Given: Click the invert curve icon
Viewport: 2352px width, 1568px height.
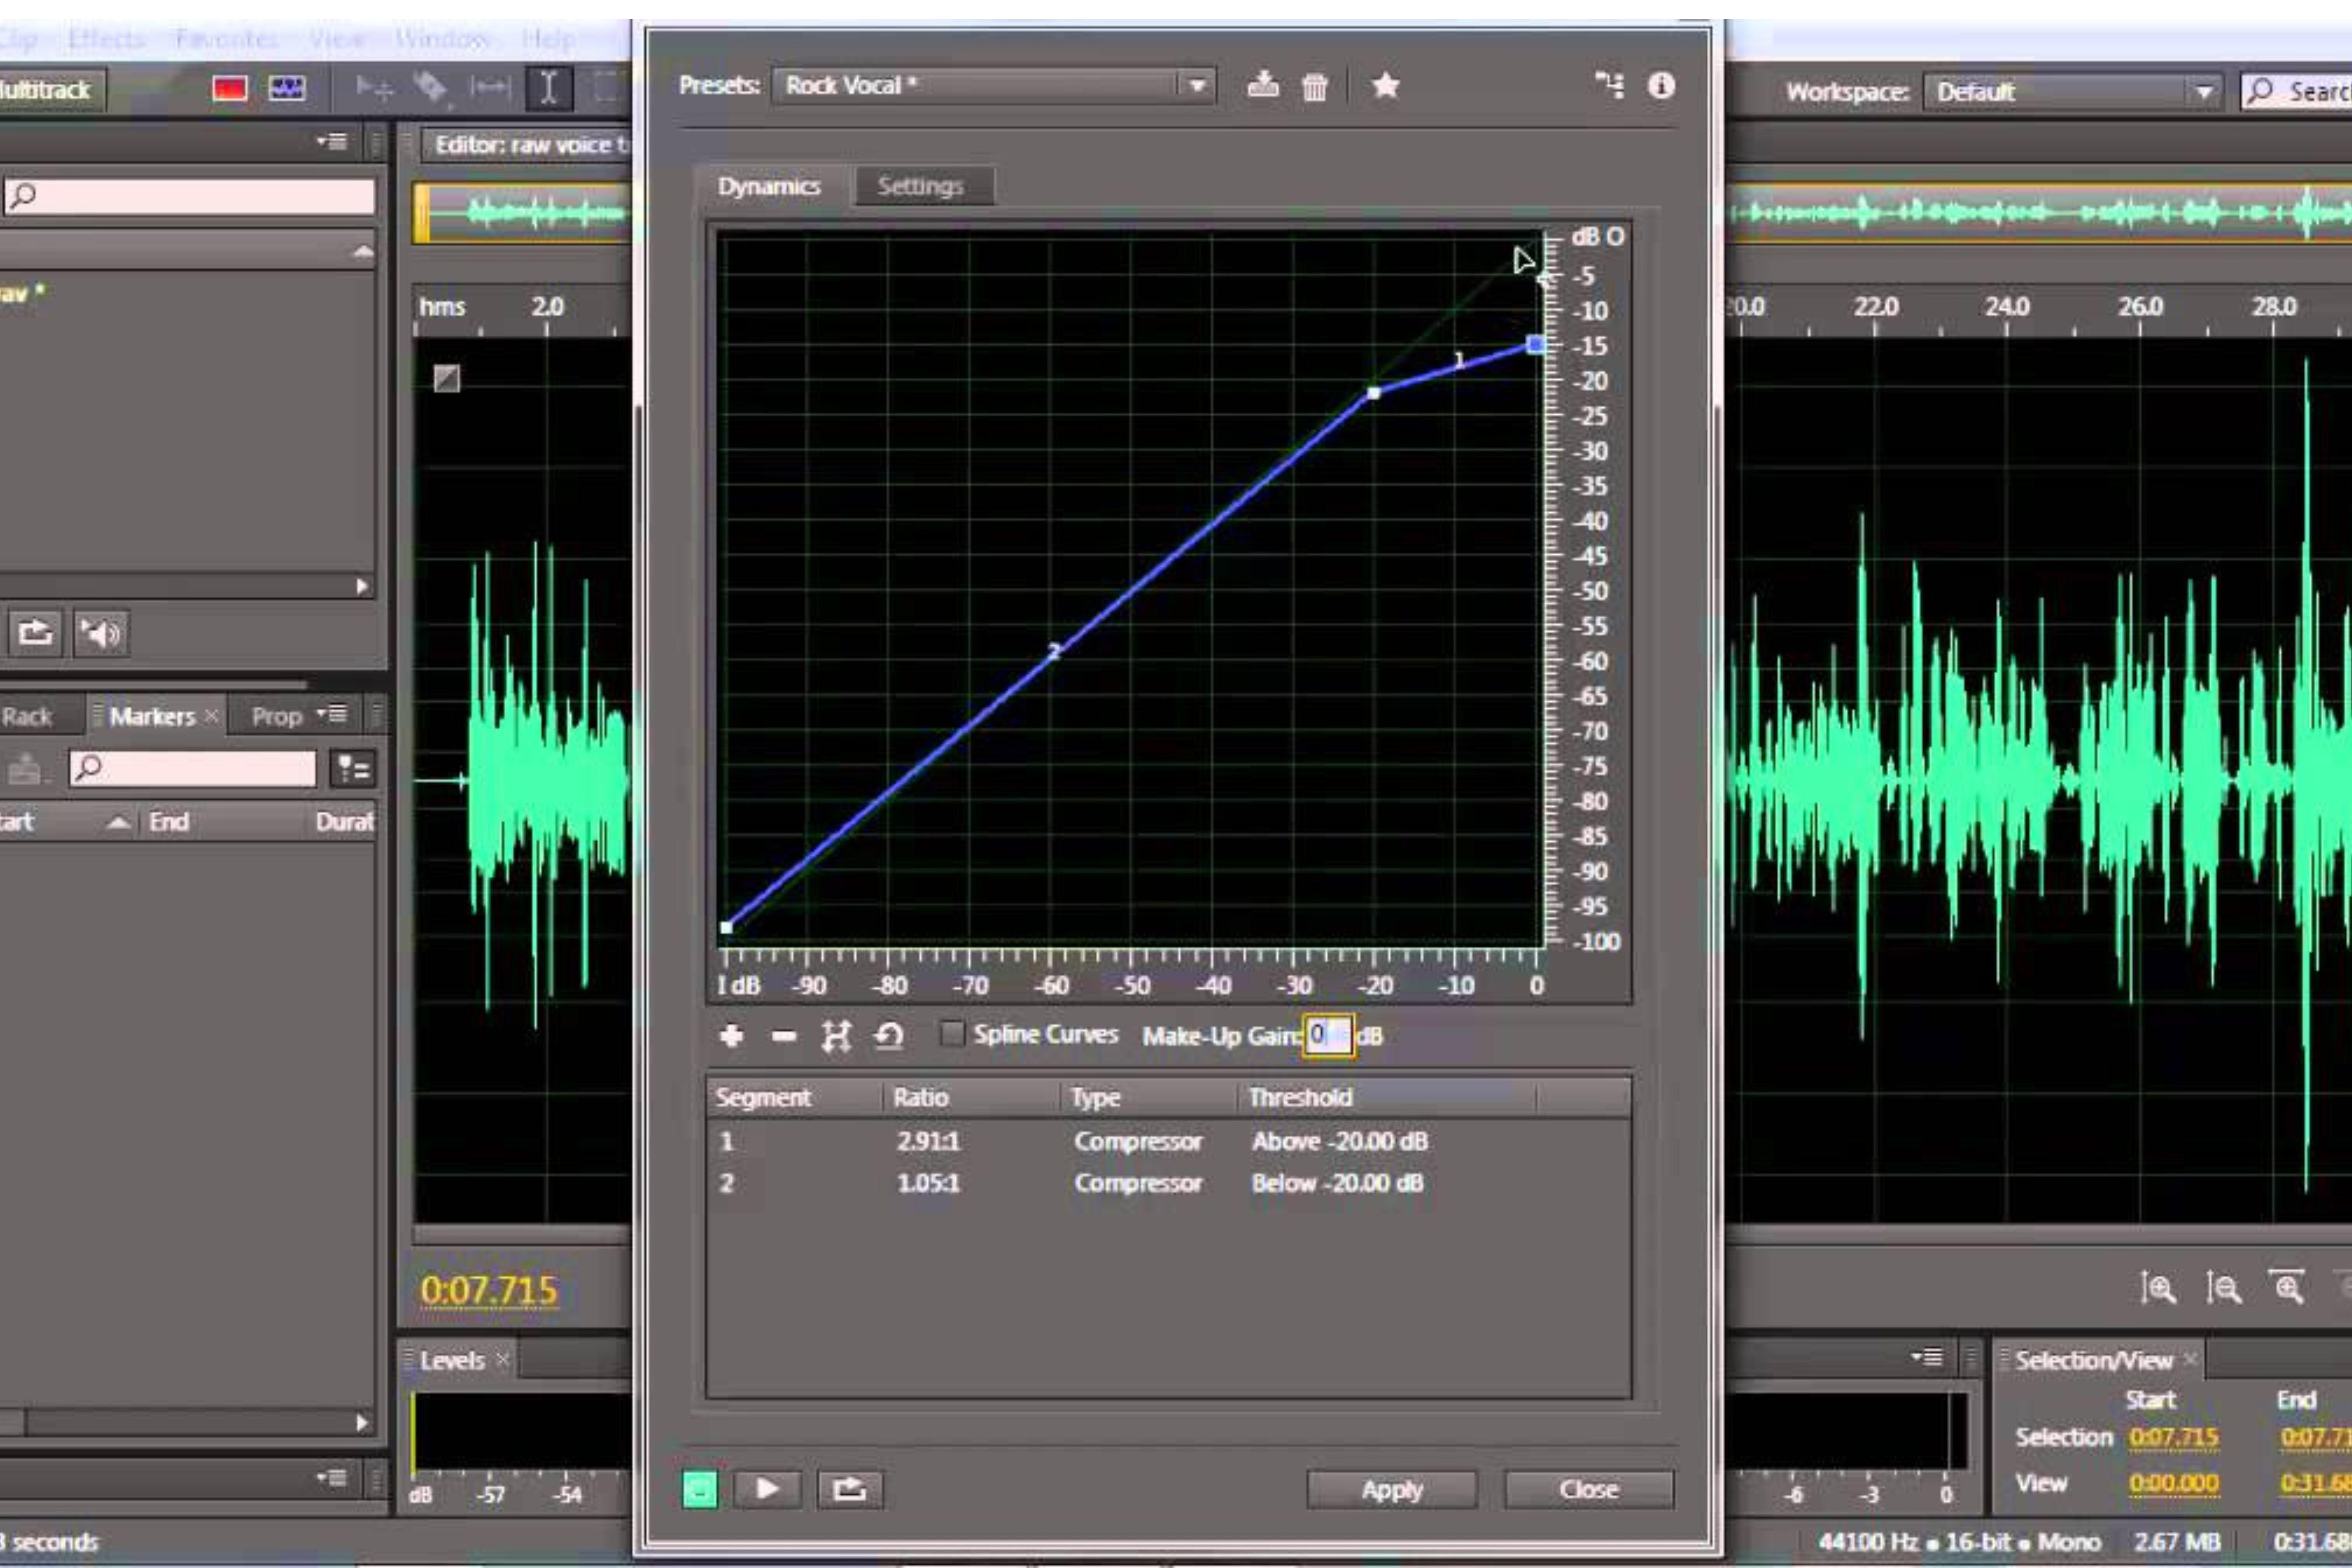Looking at the screenshot, I should point(836,1036).
